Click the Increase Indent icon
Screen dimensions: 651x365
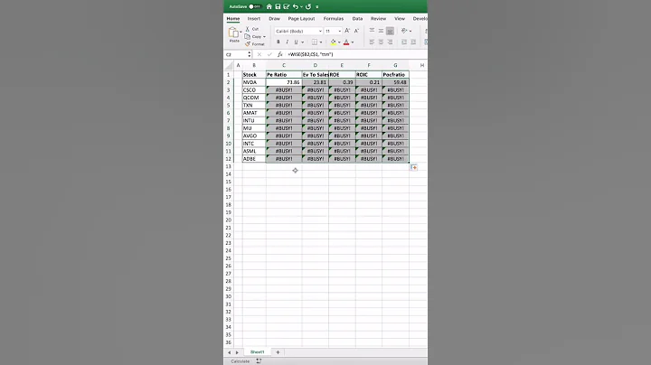click(x=413, y=42)
